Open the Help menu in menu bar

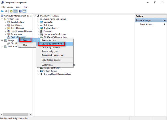click(x=25, y=7)
